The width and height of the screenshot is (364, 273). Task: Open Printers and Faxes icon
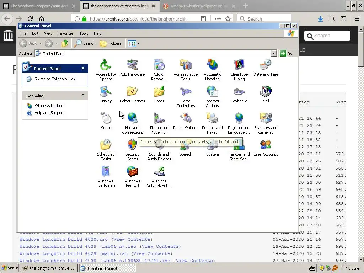pyautogui.click(x=212, y=123)
